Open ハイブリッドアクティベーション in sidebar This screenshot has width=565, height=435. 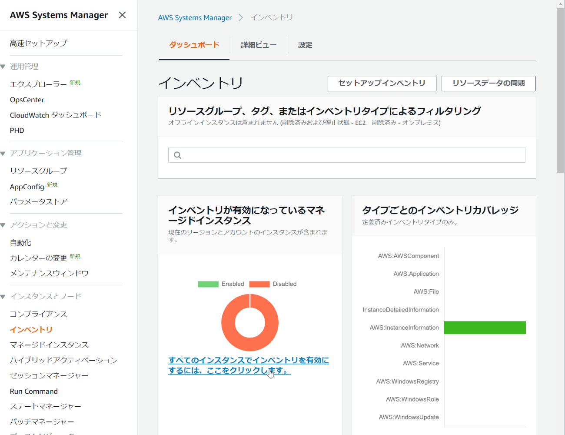[63, 360]
